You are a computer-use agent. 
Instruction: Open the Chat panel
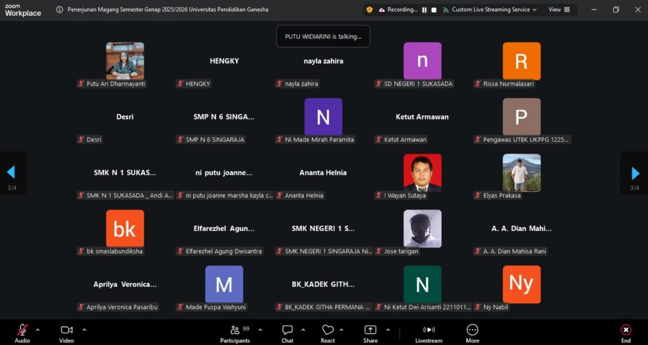[x=287, y=330]
